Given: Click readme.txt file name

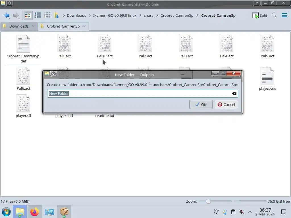Looking at the screenshot, I should click(105, 116).
